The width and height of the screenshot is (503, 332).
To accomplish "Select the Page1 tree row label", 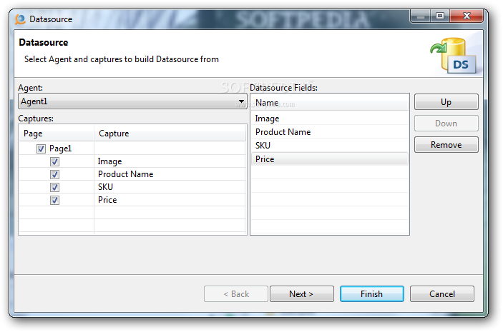I will click(x=60, y=149).
